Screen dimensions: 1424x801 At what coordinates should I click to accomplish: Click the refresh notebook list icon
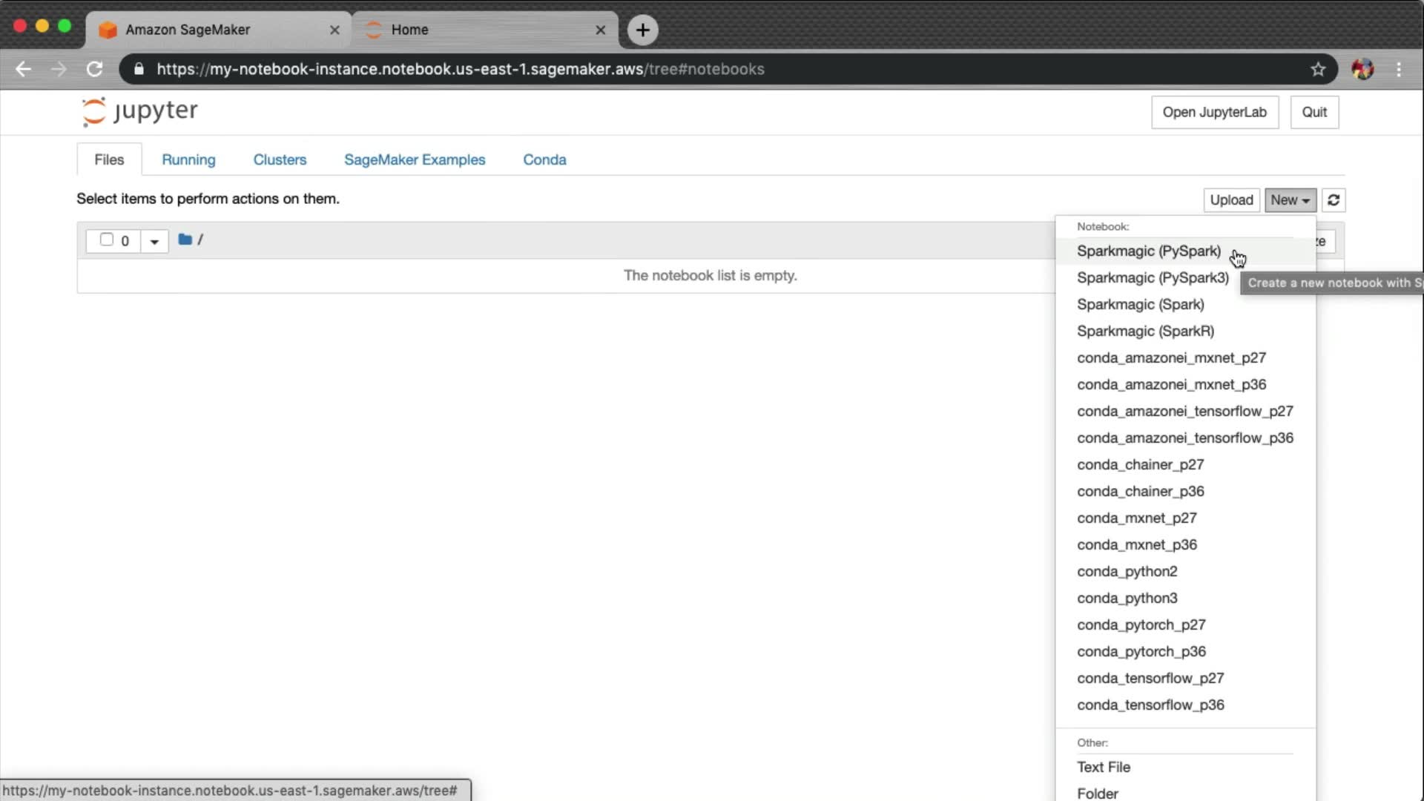[1333, 200]
